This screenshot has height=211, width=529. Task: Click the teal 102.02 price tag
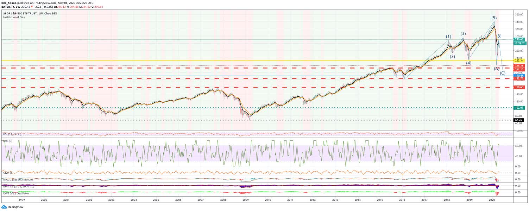pos(520,108)
